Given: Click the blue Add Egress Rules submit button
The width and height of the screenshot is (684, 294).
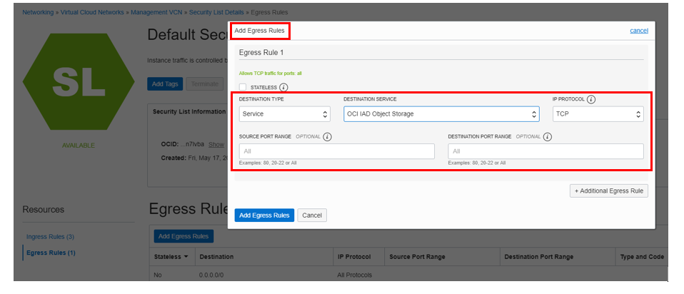Looking at the screenshot, I should point(264,215).
